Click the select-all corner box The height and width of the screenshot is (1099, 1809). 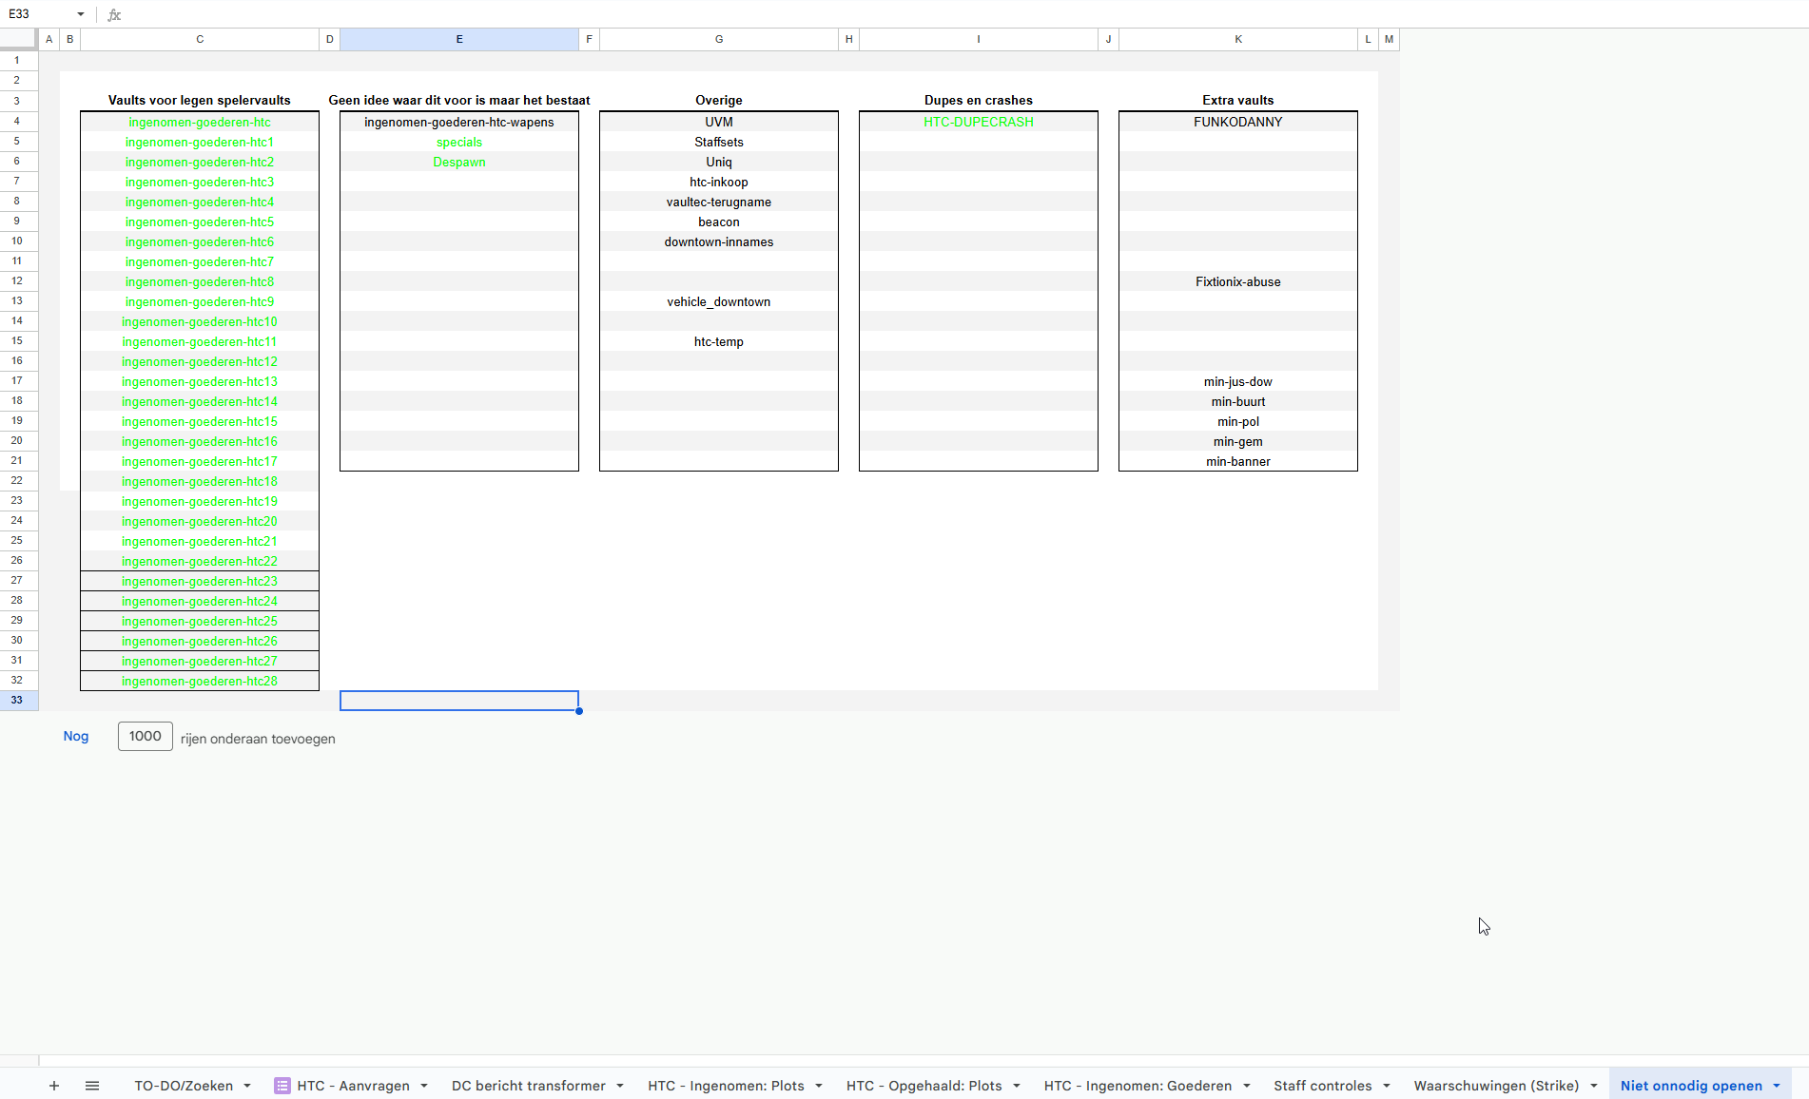click(x=19, y=39)
